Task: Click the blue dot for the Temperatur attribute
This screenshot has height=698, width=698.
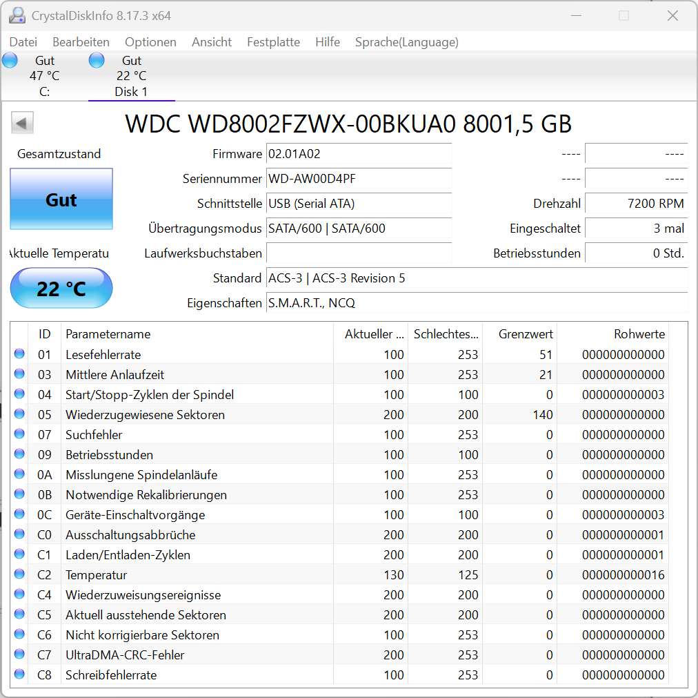Action: coord(20,574)
